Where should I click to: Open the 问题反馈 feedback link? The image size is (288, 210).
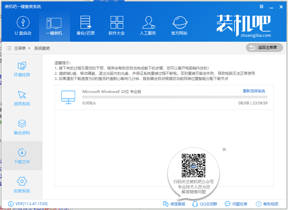[236, 204]
